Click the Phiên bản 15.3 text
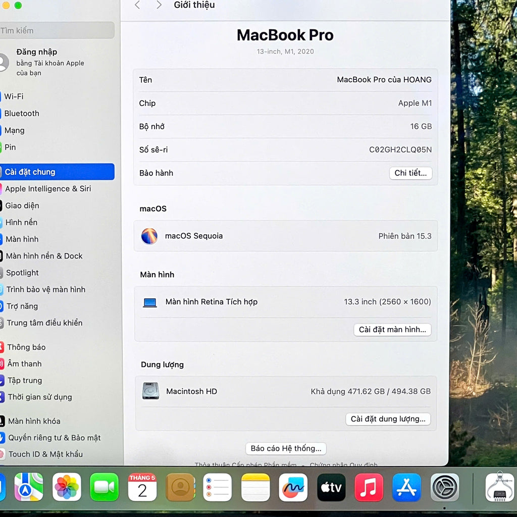 tap(405, 236)
